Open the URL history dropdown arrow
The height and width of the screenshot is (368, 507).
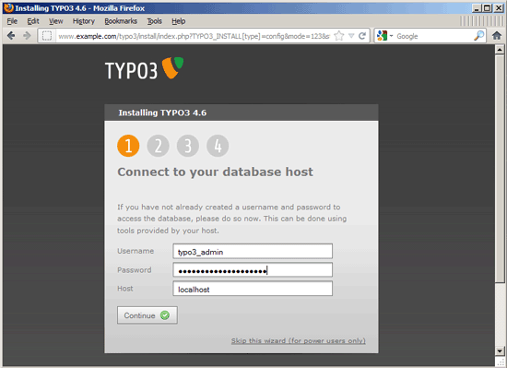(351, 36)
